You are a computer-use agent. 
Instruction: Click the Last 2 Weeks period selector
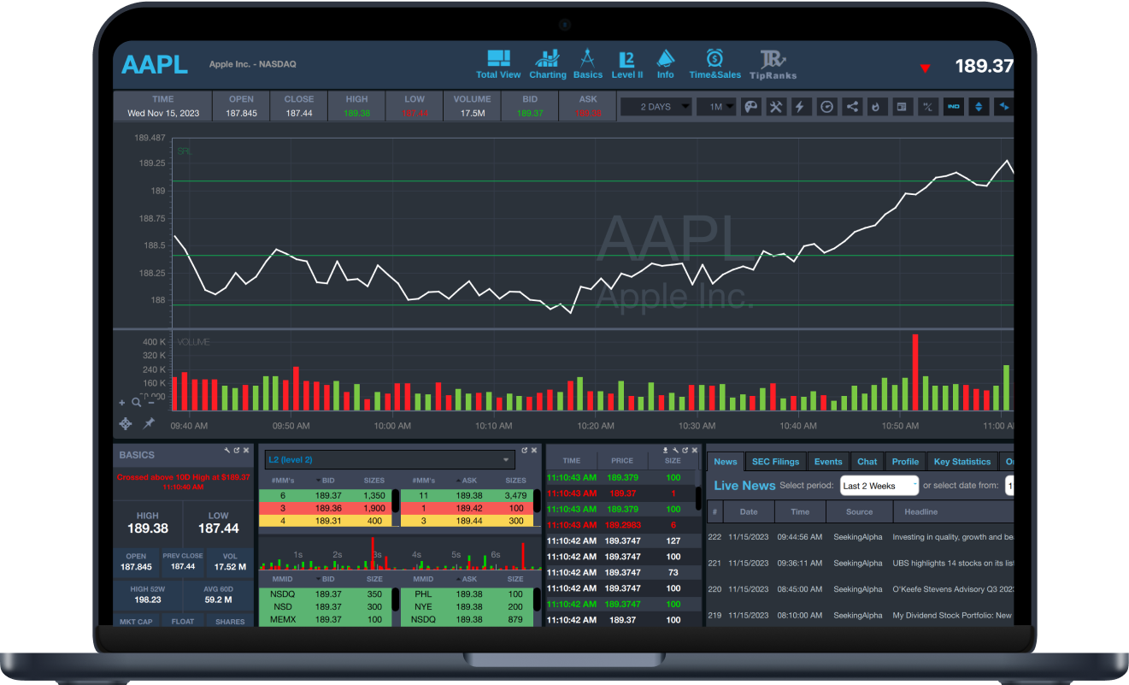coord(879,486)
